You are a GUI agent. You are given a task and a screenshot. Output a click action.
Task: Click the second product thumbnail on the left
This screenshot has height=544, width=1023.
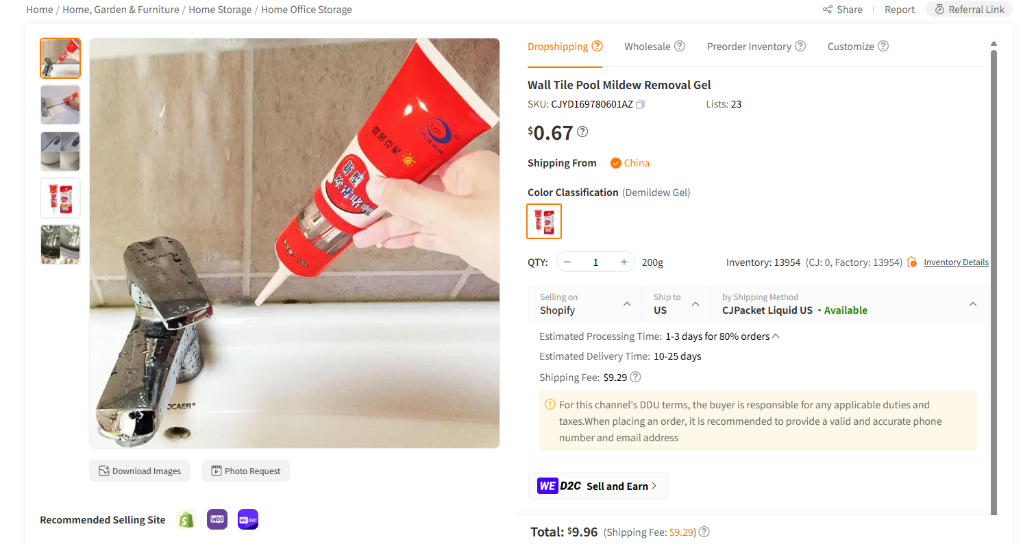pos(60,105)
